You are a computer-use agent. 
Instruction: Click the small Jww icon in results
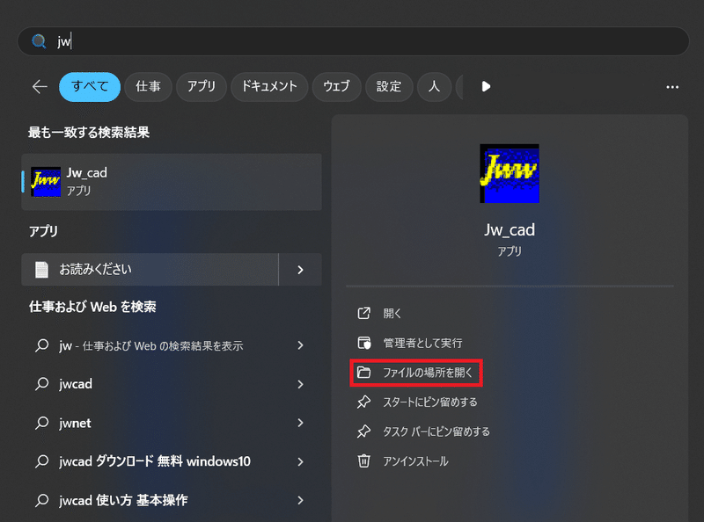click(x=46, y=182)
